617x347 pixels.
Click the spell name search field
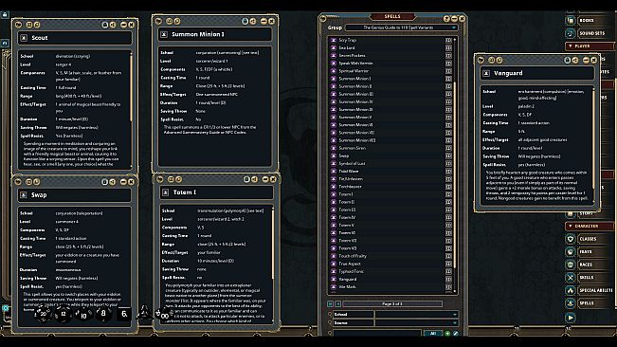click(377, 333)
